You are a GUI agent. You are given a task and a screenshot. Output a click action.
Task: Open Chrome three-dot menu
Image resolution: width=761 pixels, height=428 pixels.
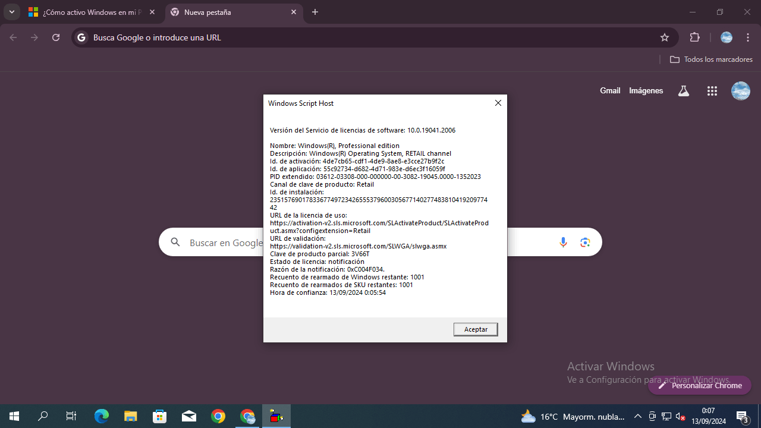(748, 37)
